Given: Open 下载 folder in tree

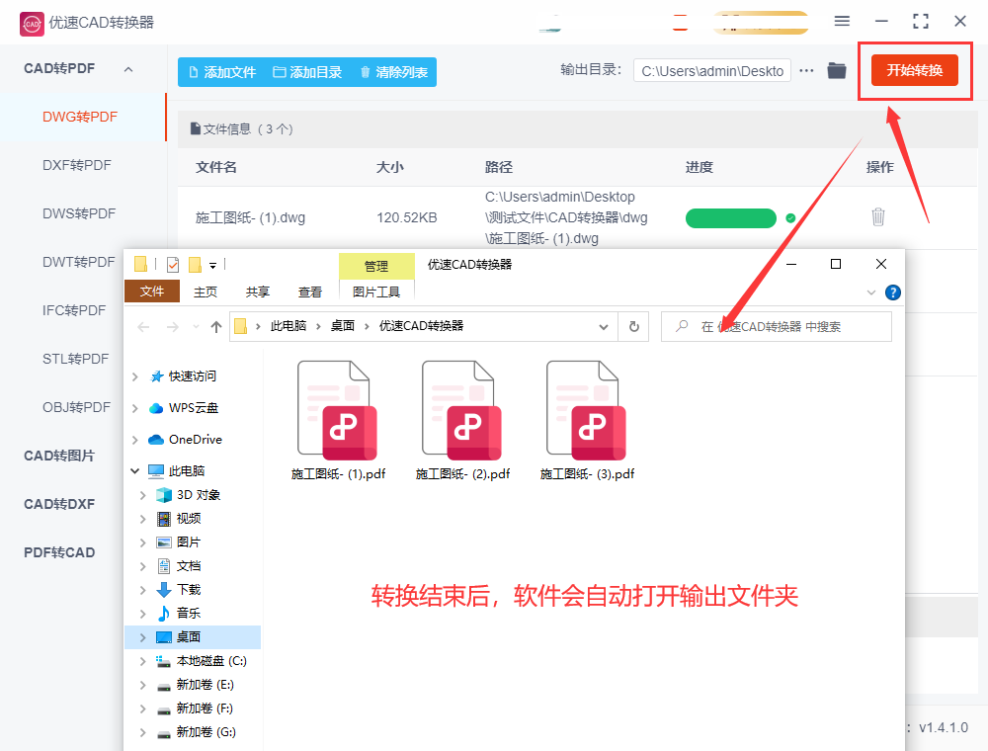Looking at the screenshot, I should coord(188,589).
